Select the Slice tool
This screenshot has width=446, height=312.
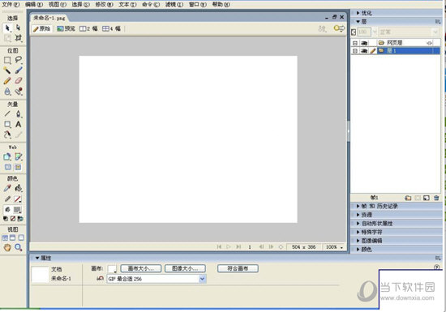(x=18, y=157)
